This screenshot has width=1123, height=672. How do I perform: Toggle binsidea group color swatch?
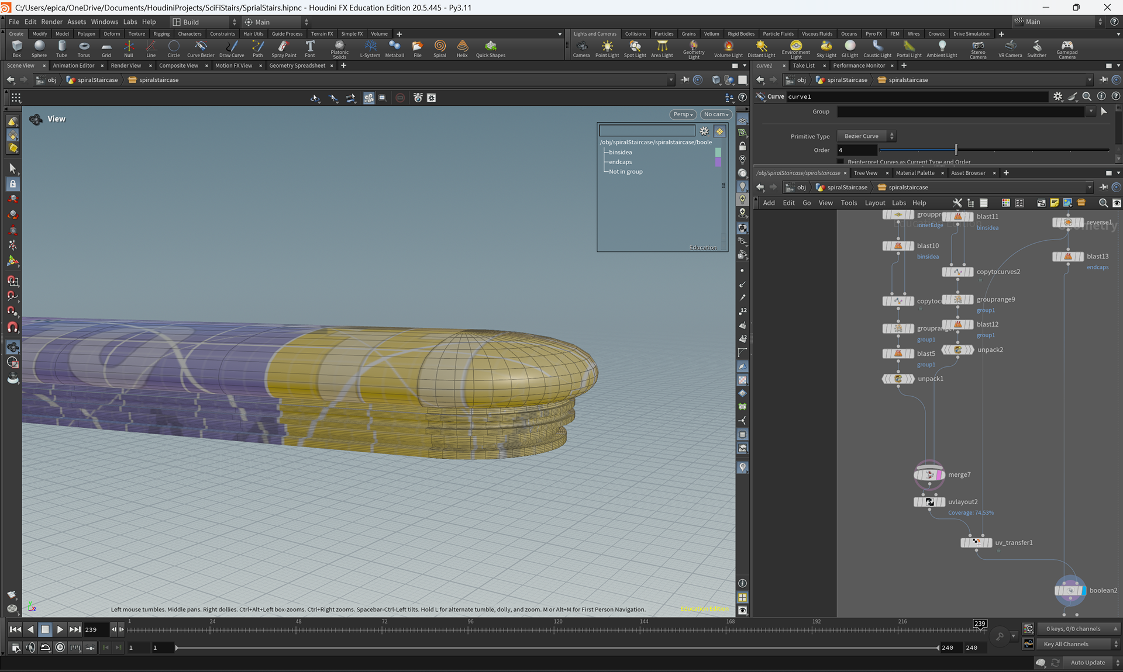click(x=718, y=153)
